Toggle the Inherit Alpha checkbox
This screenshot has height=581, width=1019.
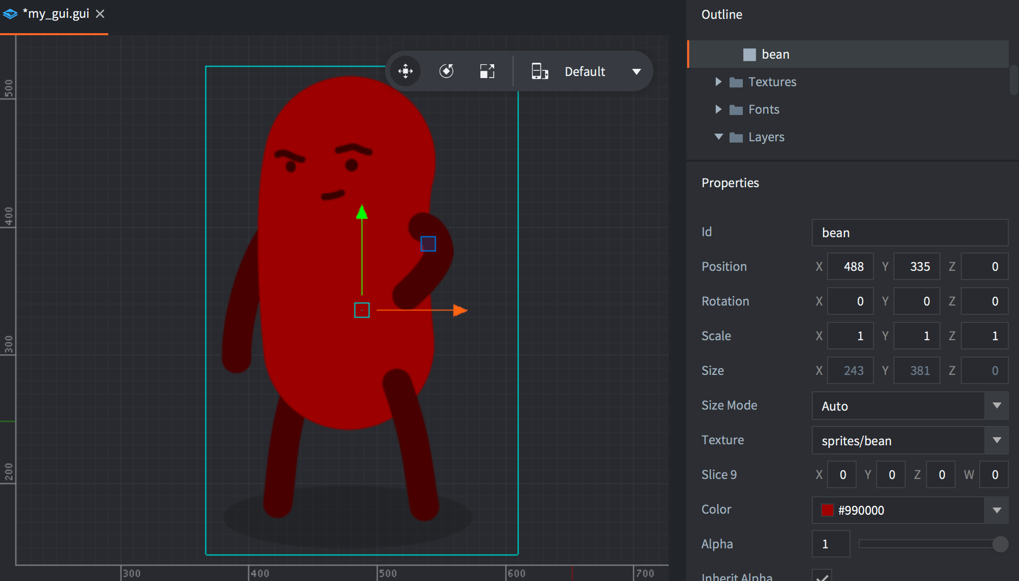822,576
